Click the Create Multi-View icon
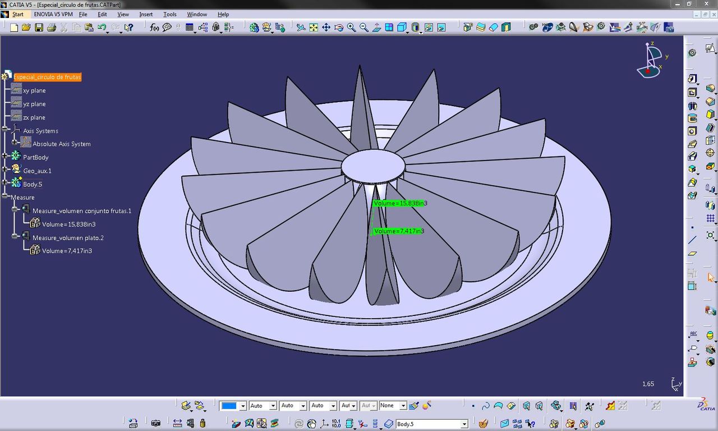718x431 pixels. coord(389,27)
